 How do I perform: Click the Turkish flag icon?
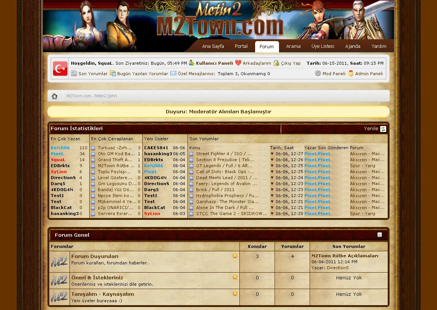(x=60, y=69)
